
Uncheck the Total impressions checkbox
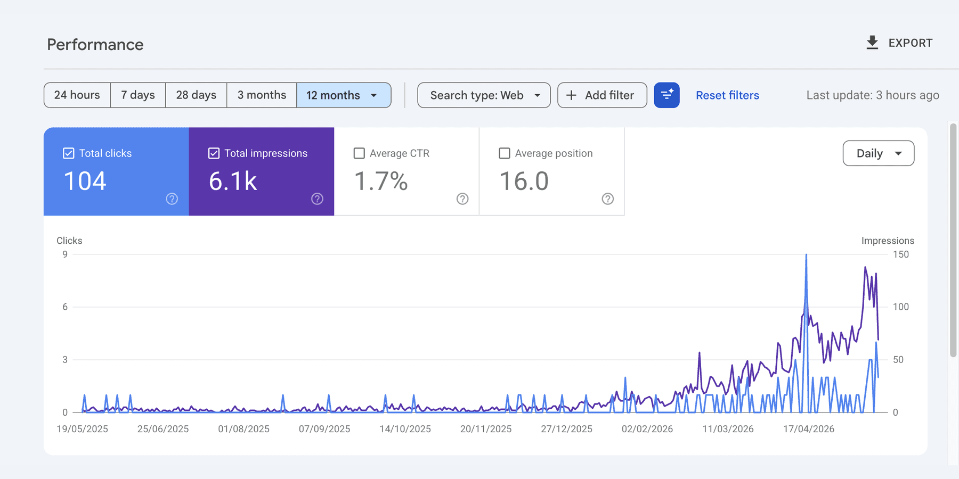click(x=214, y=153)
